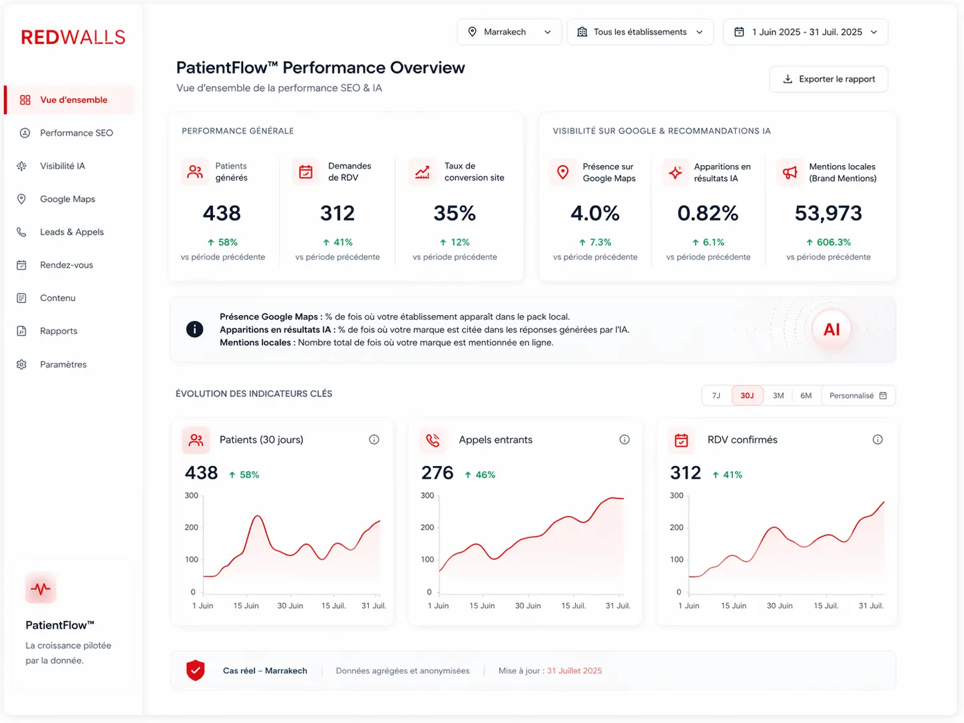Click the Appels entrants line chart
This screenshot has width=964, height=723.
coord(531,545)
